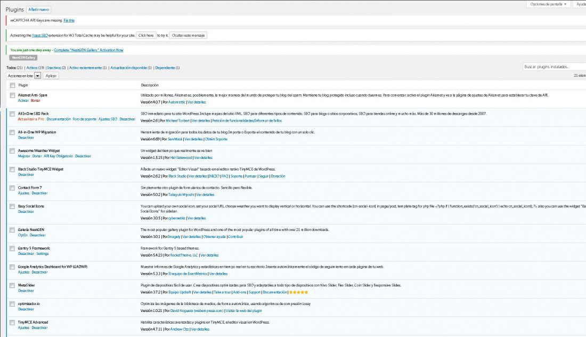586x337 pixels.
Task: Click Aplicar to apply bulk action
Action: coord(51,76)
